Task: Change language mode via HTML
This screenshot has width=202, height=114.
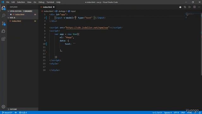Action: tap(189, 113)
